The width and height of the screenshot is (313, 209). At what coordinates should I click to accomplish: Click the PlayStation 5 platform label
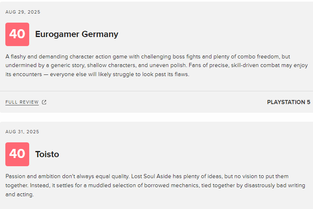pyautogui.click(x=288, y=102)
